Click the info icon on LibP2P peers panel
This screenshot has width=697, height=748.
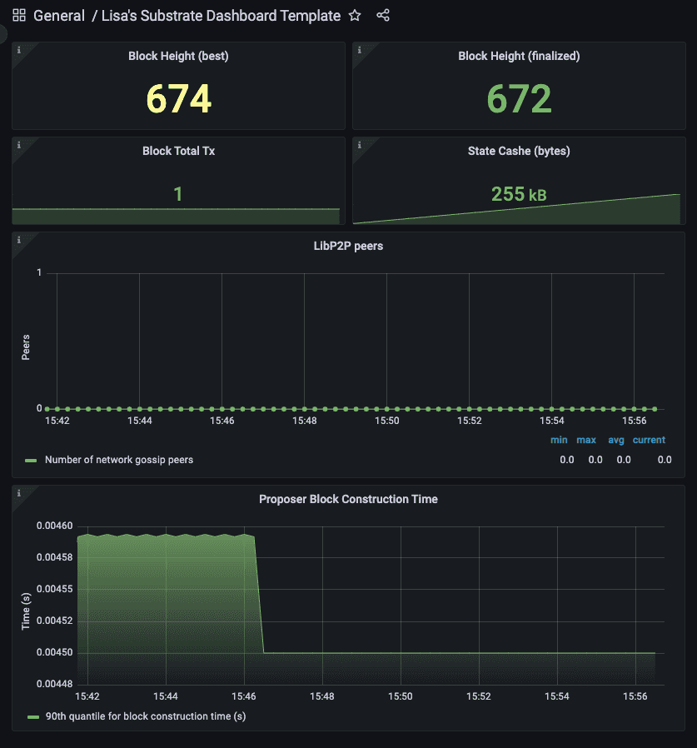(x=18, y=240)
